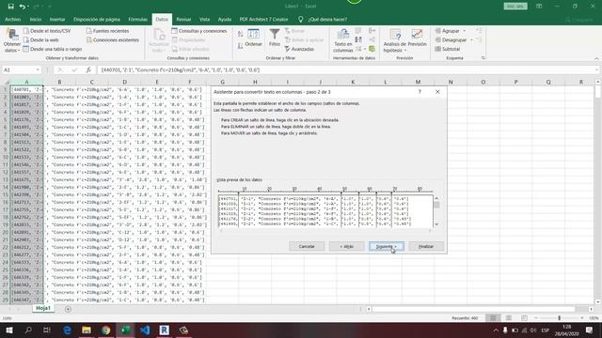Click the sort A to Z icon

[x=241, y=34]
